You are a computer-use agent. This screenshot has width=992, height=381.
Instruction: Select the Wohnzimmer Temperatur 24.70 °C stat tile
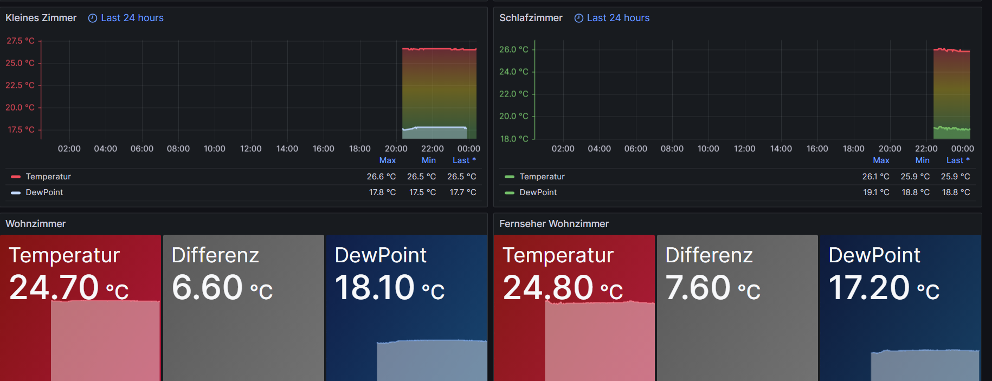click(80, 308)
